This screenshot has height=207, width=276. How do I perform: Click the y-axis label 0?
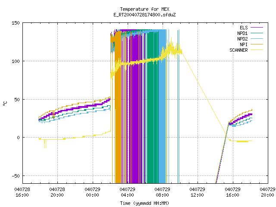(x=18, y=138)
